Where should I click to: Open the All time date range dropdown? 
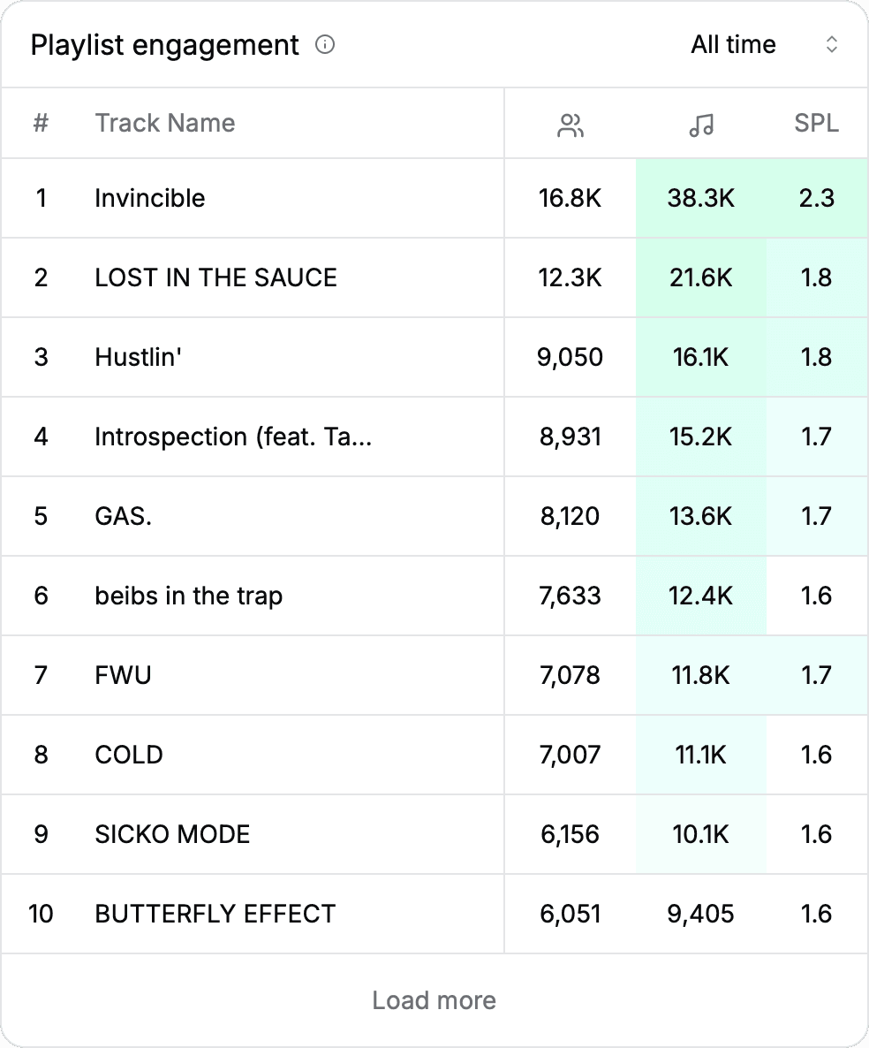733,44
